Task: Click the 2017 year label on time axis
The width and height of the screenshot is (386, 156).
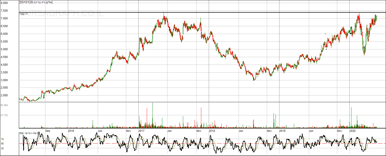Action: 141,131
